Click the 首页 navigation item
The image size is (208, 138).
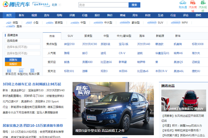coord(9,15)
